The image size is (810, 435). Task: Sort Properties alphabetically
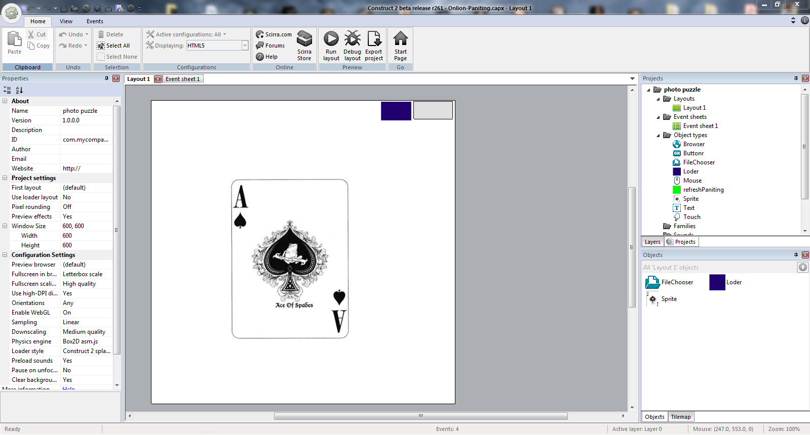[19, 90]
